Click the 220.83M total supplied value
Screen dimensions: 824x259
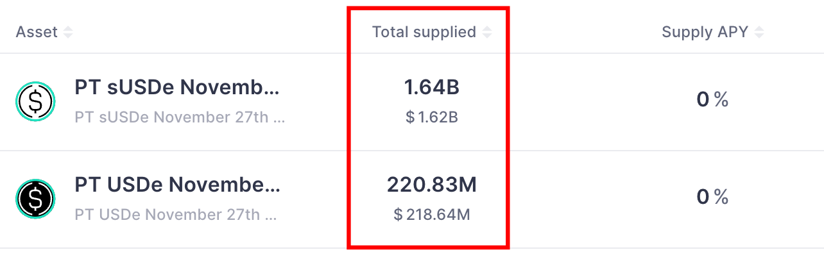point(432,185)
